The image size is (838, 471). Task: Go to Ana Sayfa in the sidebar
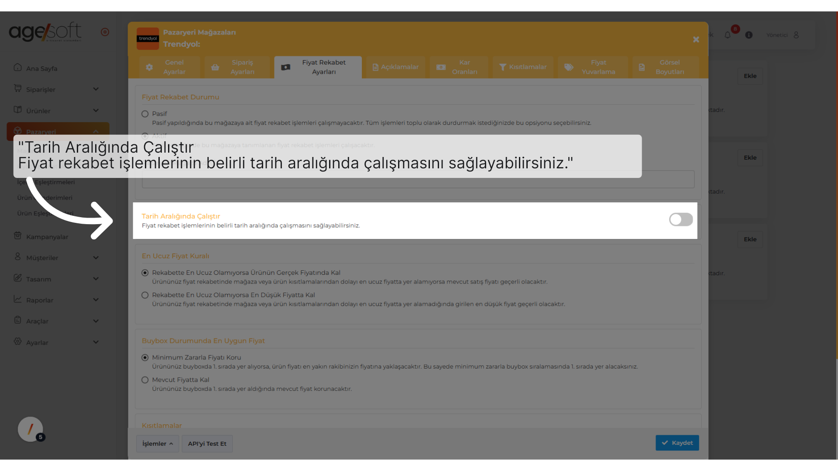(41, 68)
